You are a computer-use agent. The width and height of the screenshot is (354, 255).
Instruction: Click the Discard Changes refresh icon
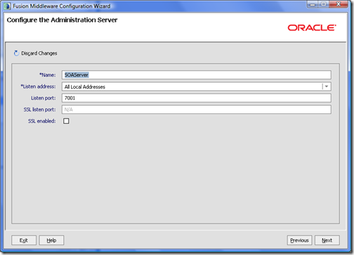click(16, 53)
